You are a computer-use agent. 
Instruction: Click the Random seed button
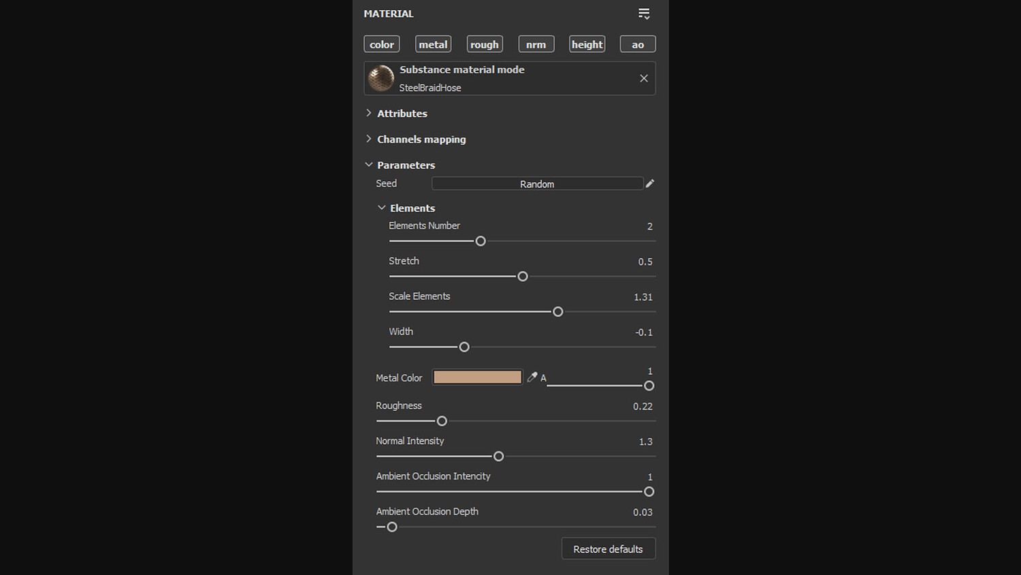(x=537, y=184)
